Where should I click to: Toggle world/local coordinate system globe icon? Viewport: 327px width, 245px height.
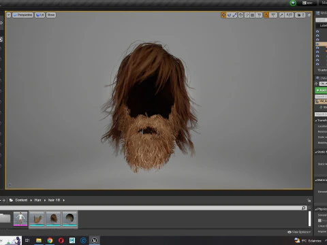coord(240,15)
